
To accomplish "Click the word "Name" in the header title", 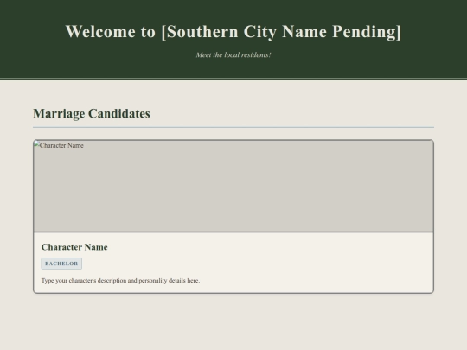I will point(304,32).
